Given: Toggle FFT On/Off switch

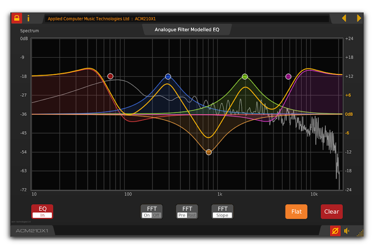Looking at the screenshot, I should click(151, 212).
